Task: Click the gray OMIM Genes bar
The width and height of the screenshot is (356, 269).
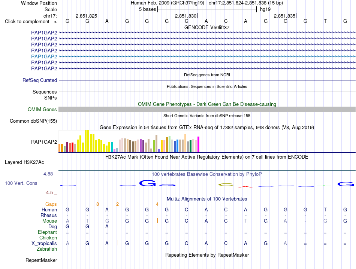Action: tap(207, 110)
